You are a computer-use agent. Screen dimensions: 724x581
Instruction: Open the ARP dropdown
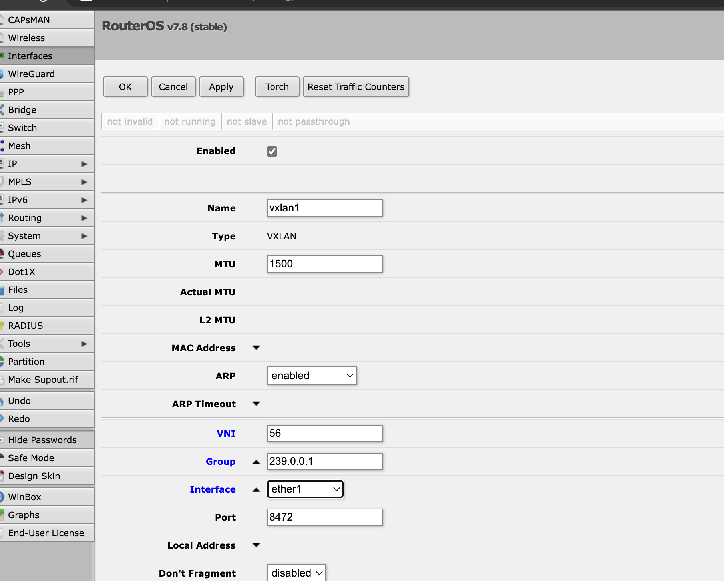(x=312, y=376)
